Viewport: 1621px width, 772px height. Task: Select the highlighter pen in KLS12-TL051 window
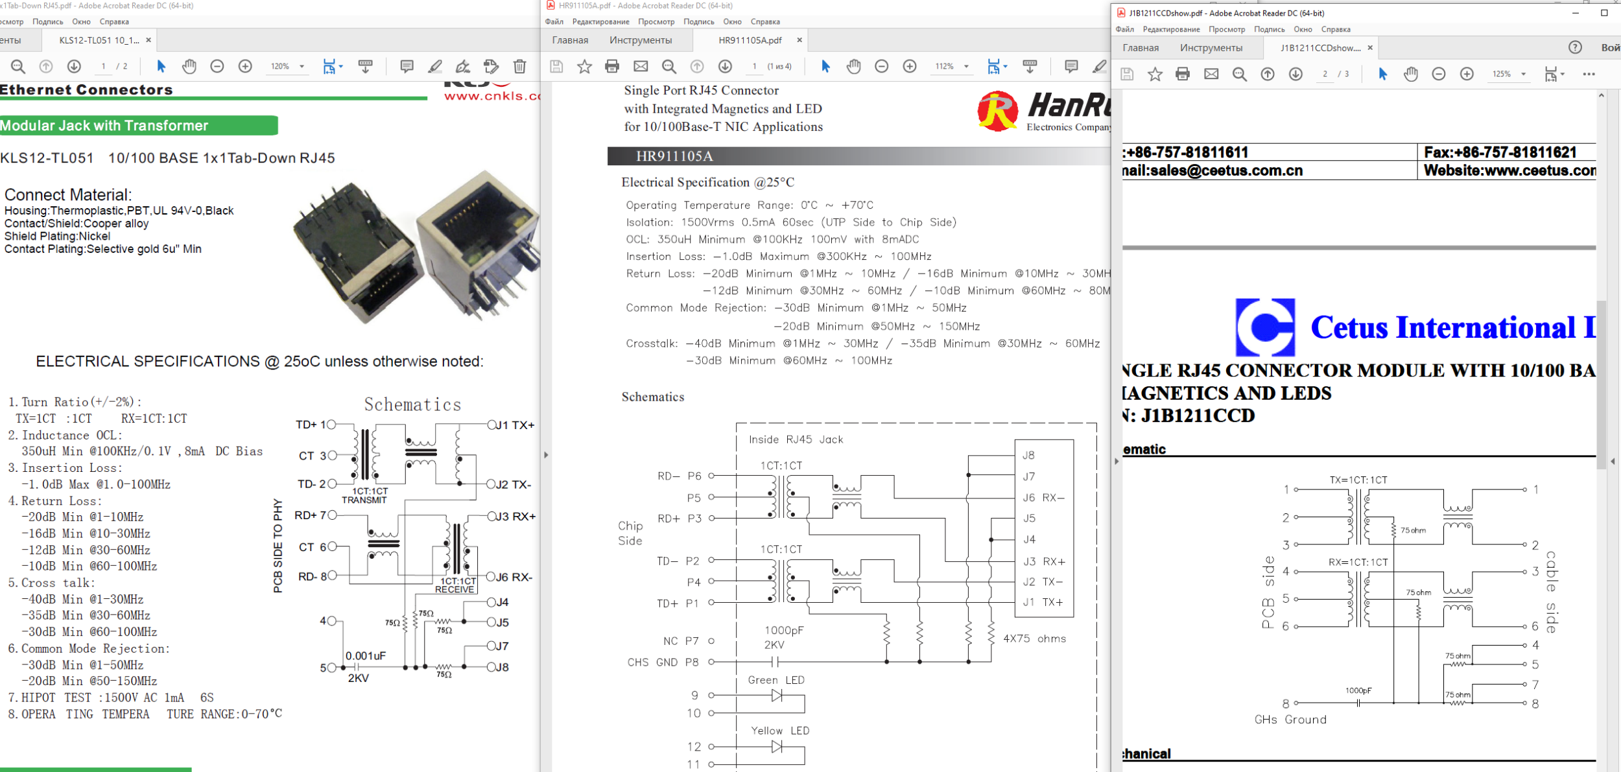pos(435,66)
